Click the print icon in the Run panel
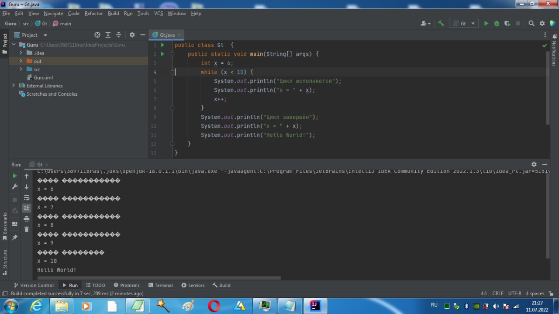This screenshot has width=559, height=314. (x=27, y=219)
